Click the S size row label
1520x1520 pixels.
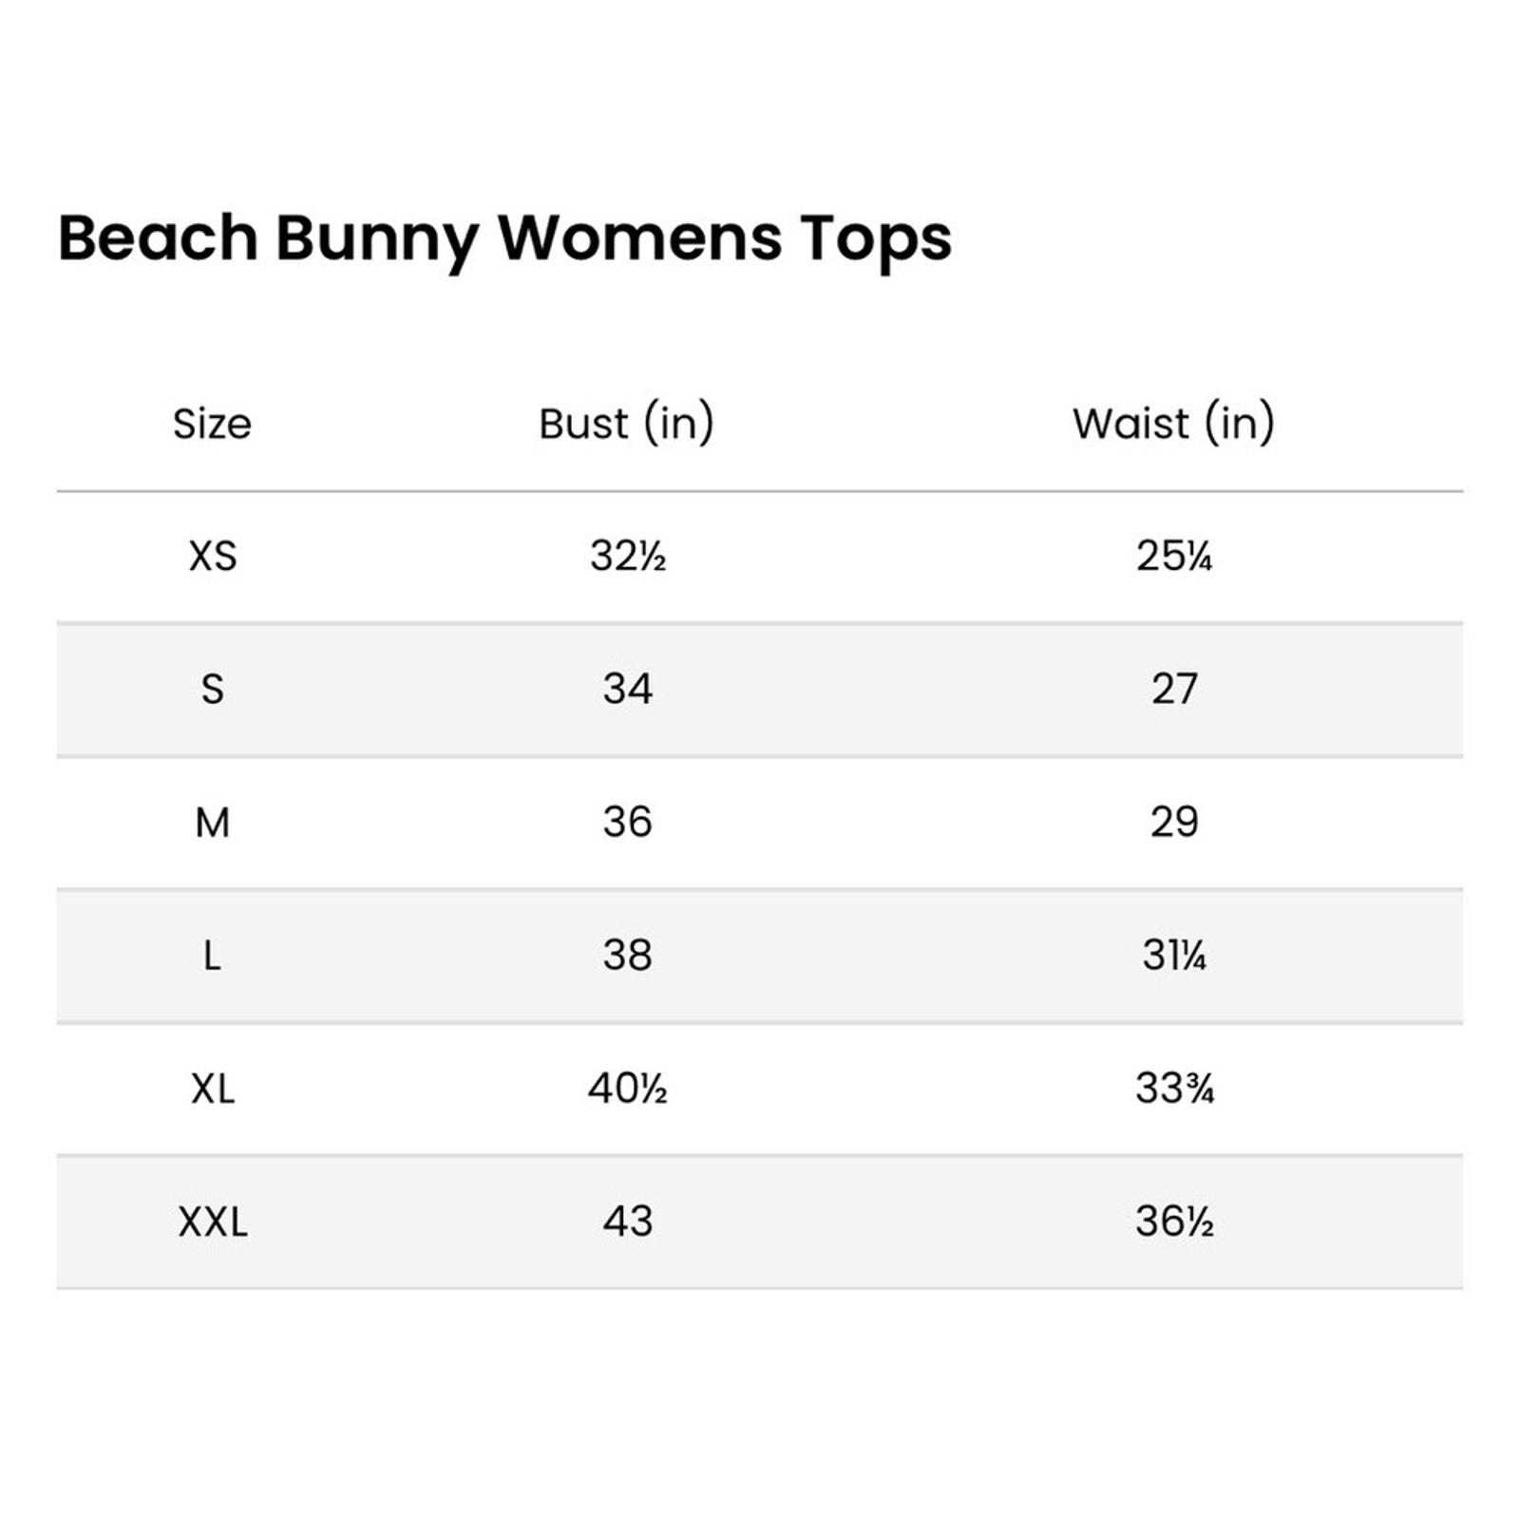point(213,690)
